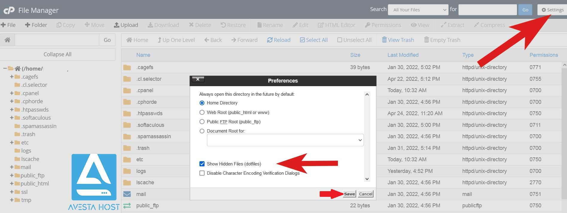Image resolution: width=567 pixels, height=213 pixels.
Task: Click the home icon beside path field
Action: [x=7, y=40]
